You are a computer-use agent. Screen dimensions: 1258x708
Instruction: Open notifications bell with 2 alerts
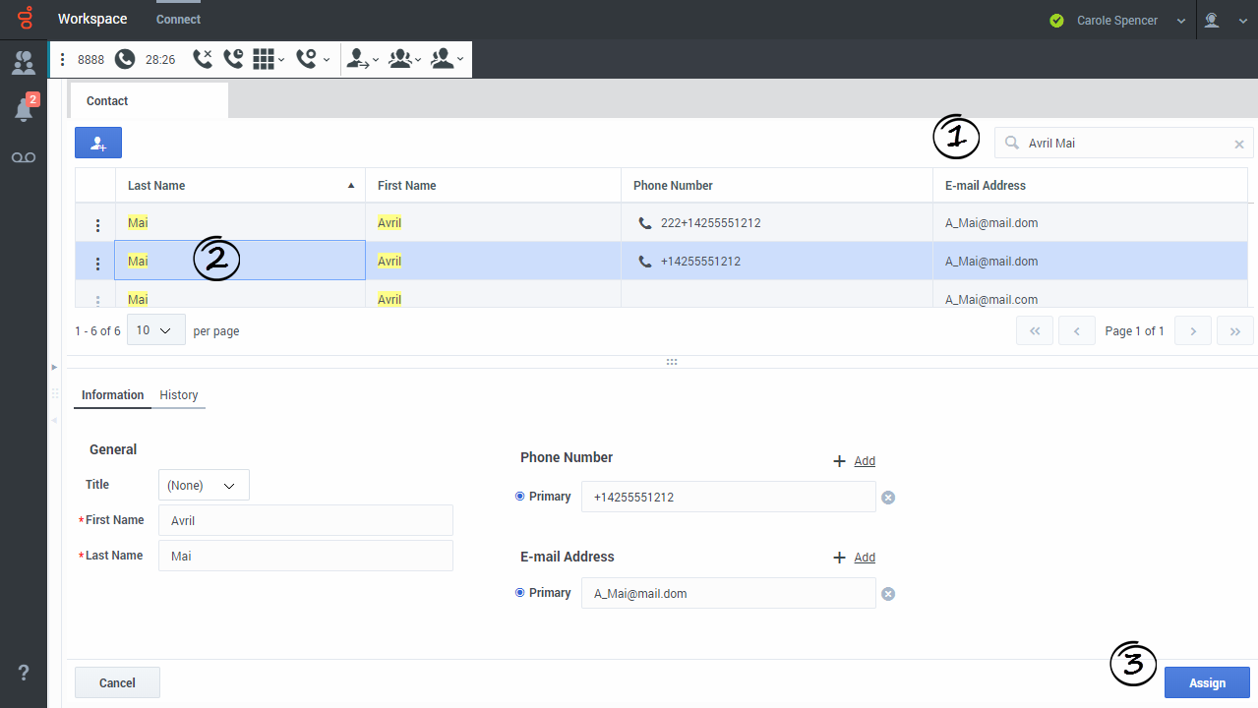(24, 109)
